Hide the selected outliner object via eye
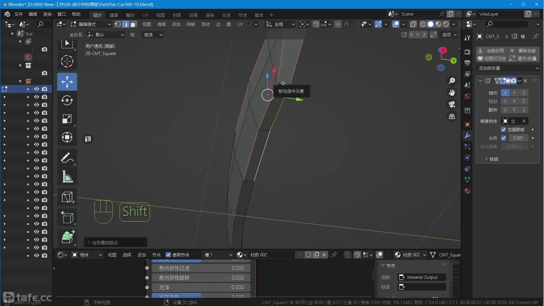 (37, 89)
